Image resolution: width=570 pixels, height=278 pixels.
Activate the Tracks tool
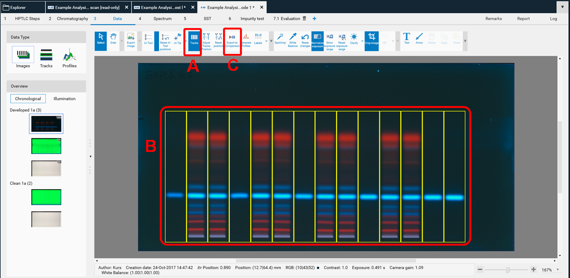click(193, 41)
